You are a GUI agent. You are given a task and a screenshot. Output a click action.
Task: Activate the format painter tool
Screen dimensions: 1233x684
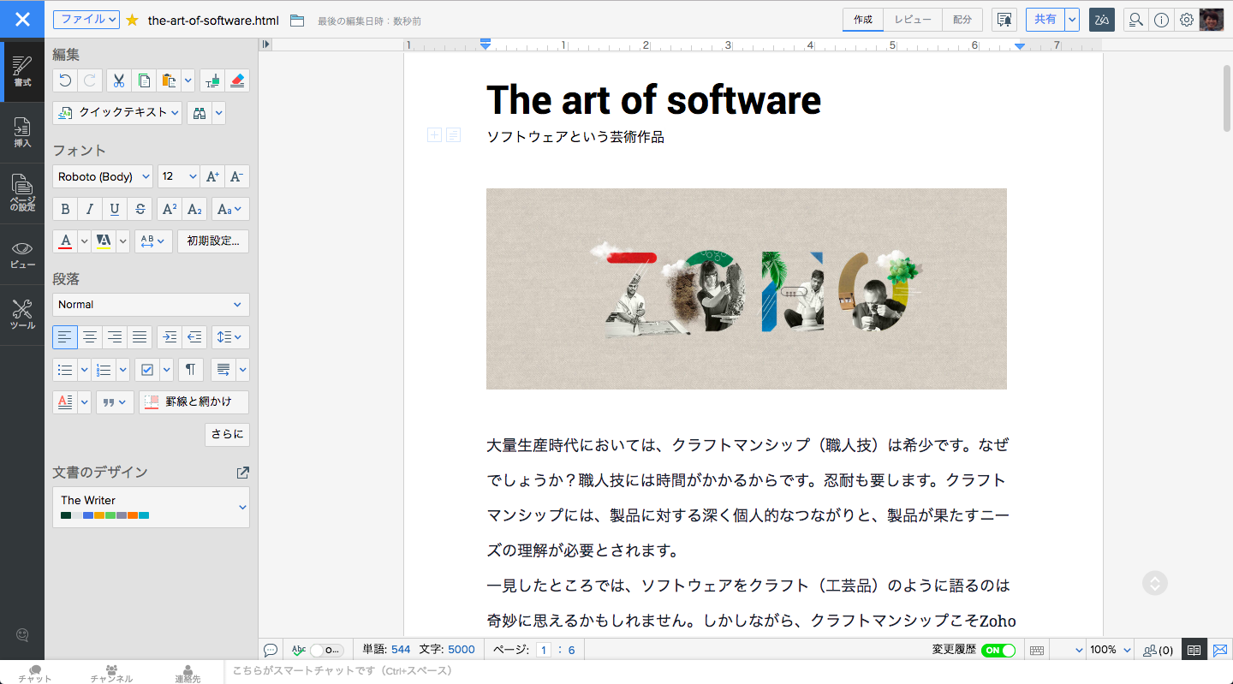pos(212,80)
